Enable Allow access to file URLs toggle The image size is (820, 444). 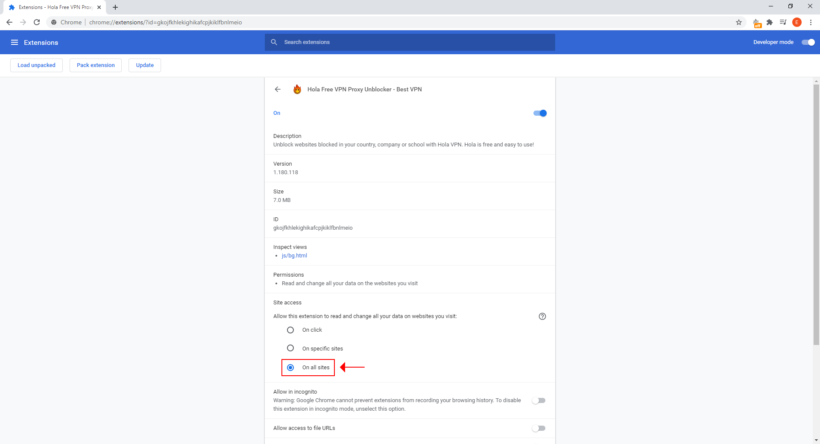[x=539, y=428]
